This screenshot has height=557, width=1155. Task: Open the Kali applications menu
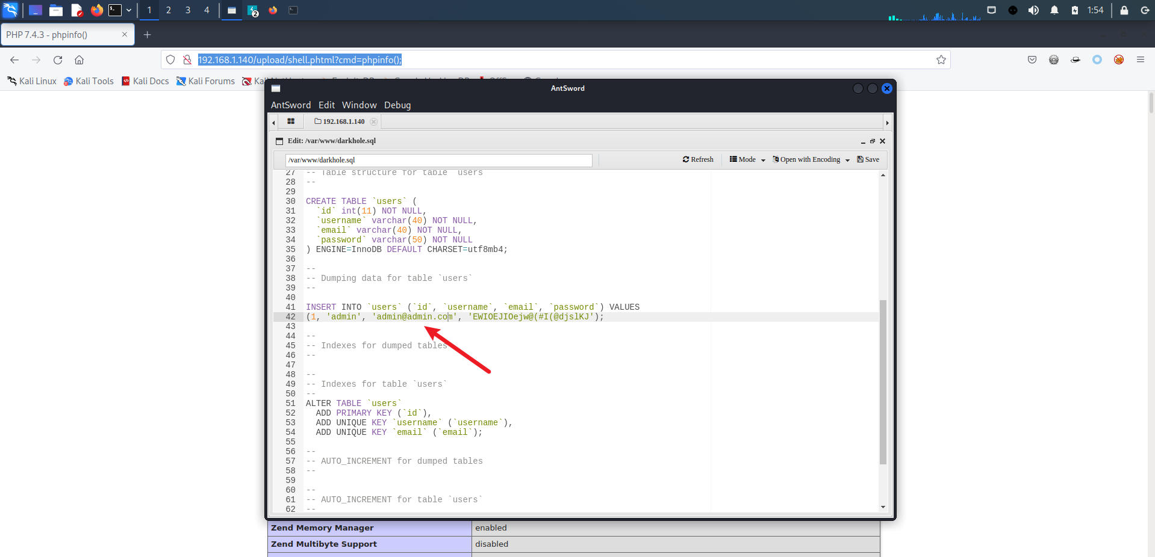point(11,10)
